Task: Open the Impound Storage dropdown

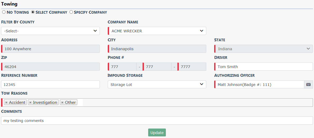Action: (157, 85)
